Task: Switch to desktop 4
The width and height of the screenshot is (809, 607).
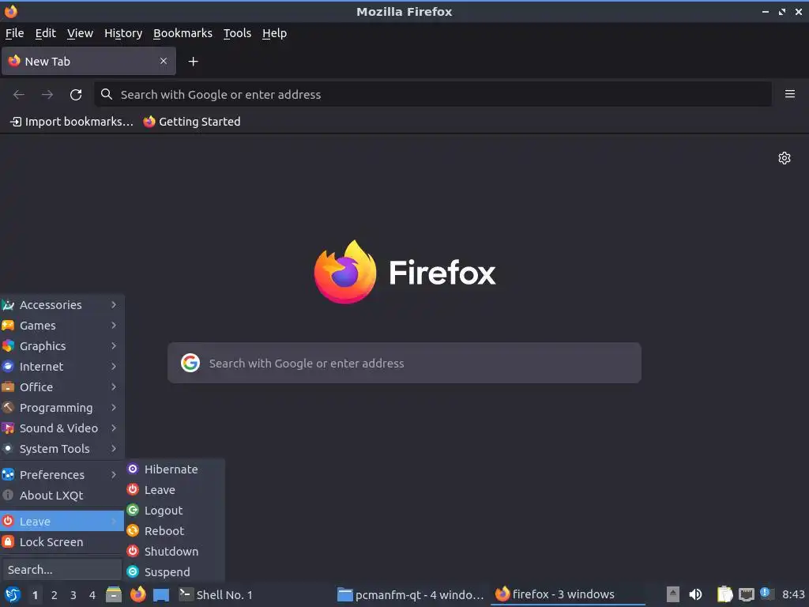Action: click(92, 595)
